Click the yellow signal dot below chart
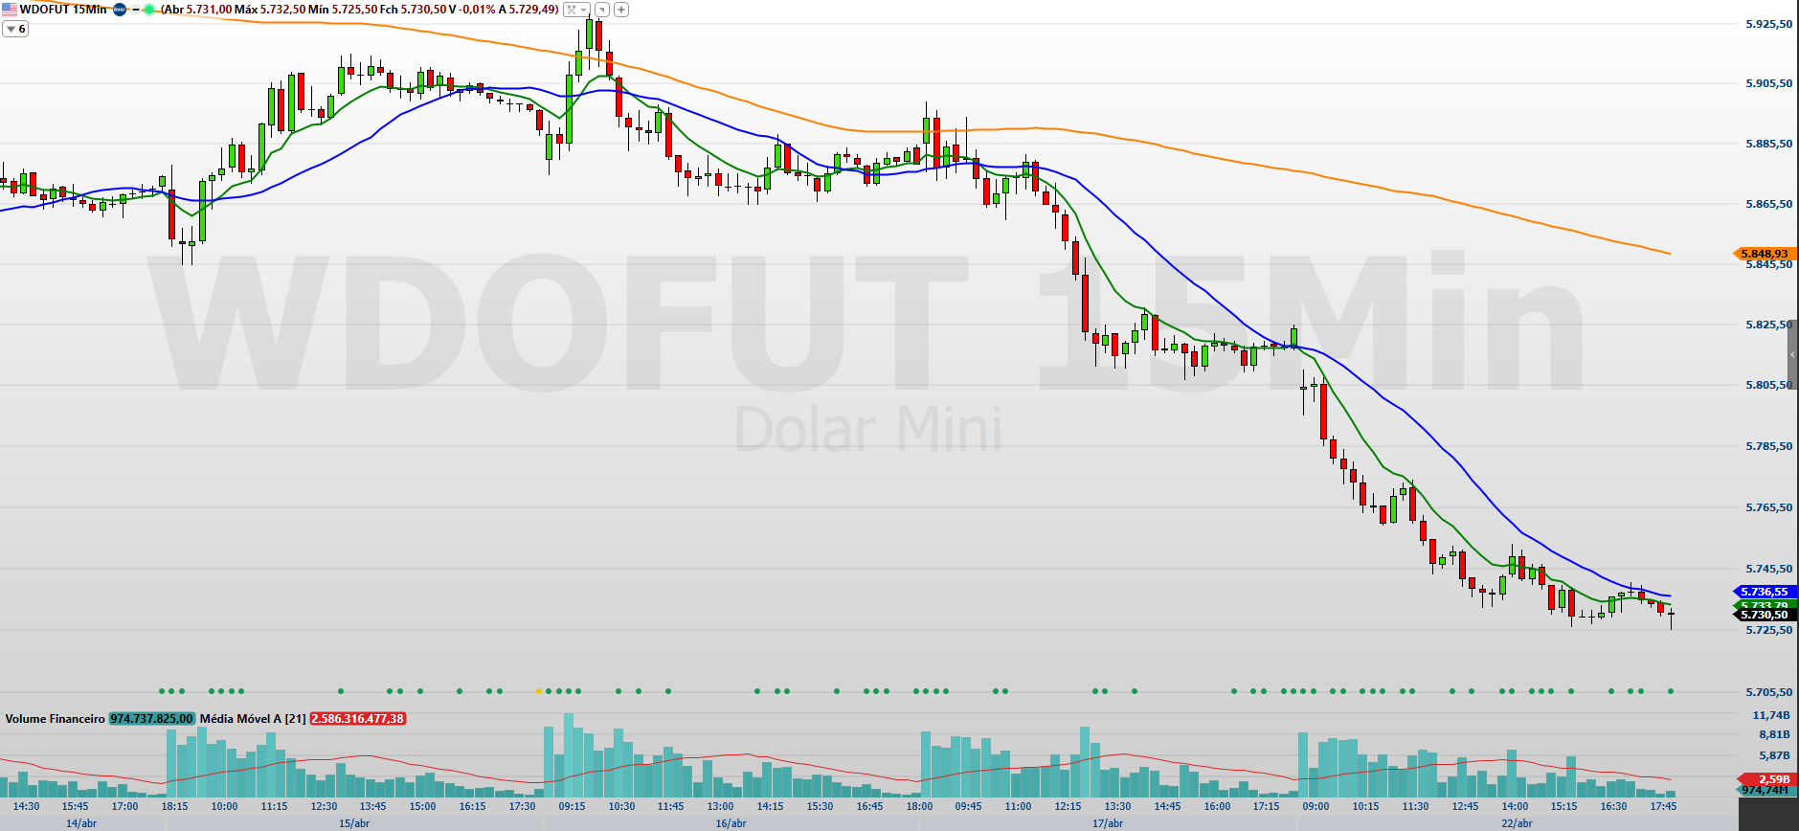 click(x=538, y=691)
